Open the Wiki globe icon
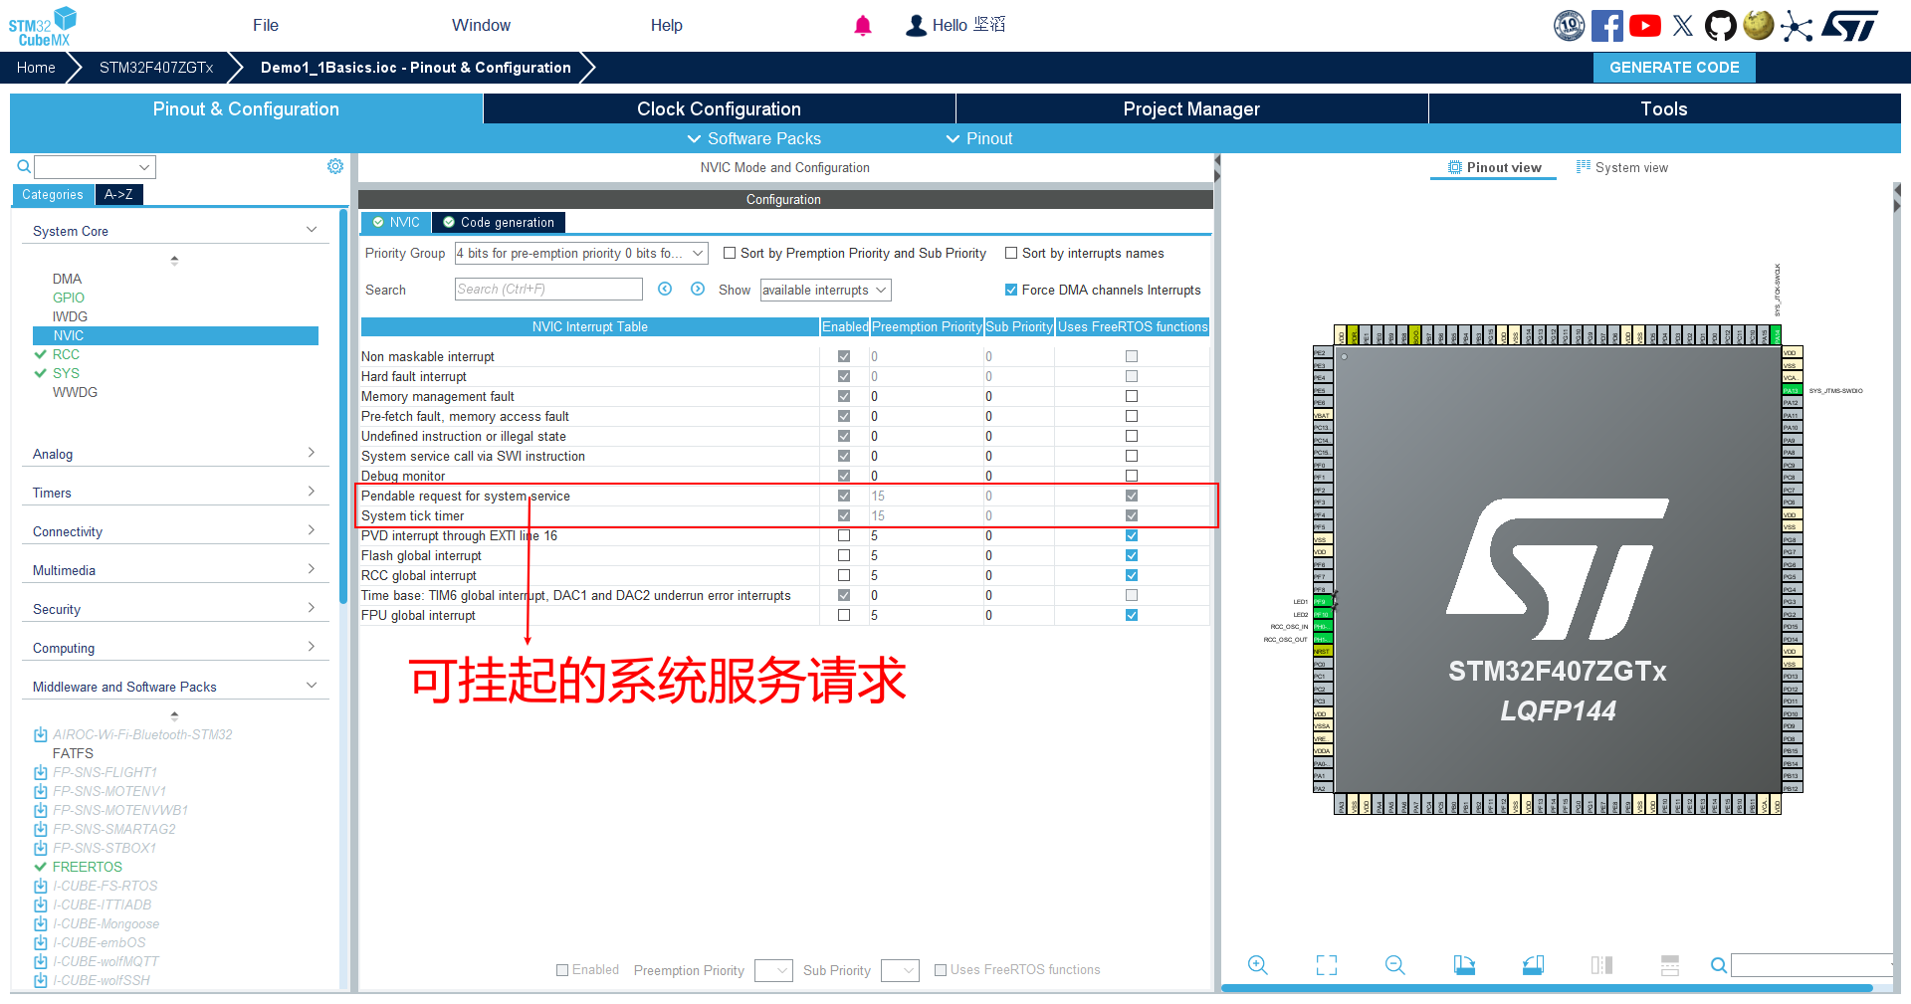This screenshot has width=1911, height=1004. 1759,26
